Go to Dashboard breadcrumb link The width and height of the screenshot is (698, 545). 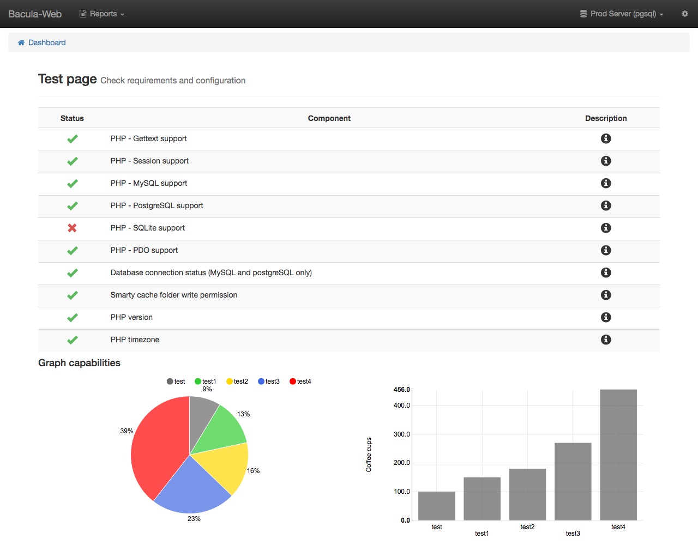(46, 43)
